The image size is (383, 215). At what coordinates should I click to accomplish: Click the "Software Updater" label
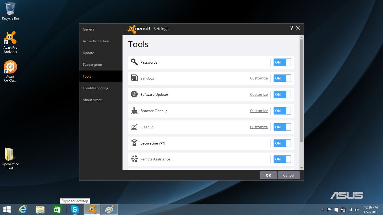coord(154,95)
